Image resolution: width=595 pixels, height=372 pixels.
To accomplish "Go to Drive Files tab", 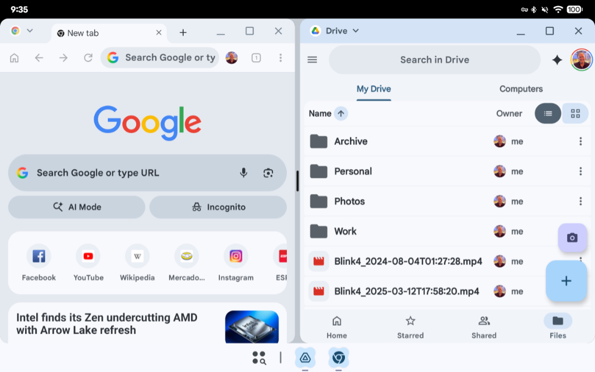I will 558,327.
